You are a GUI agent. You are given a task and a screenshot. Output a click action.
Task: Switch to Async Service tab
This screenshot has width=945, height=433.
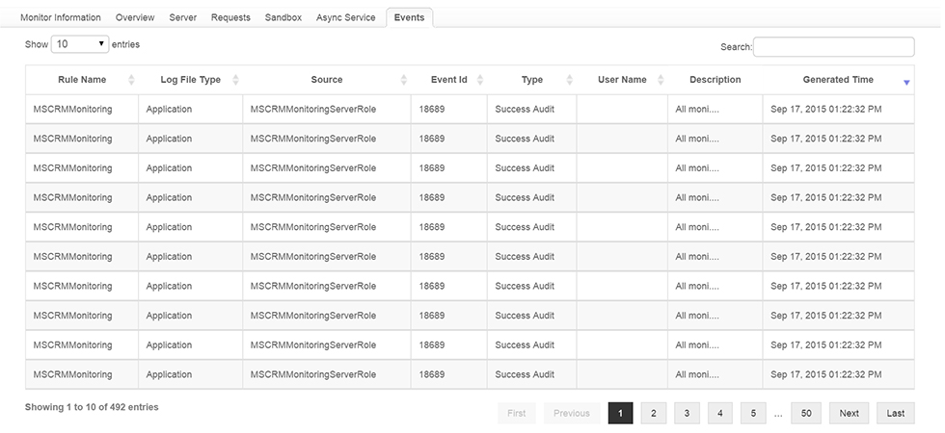pyautogui.click(x=345, y=17)
